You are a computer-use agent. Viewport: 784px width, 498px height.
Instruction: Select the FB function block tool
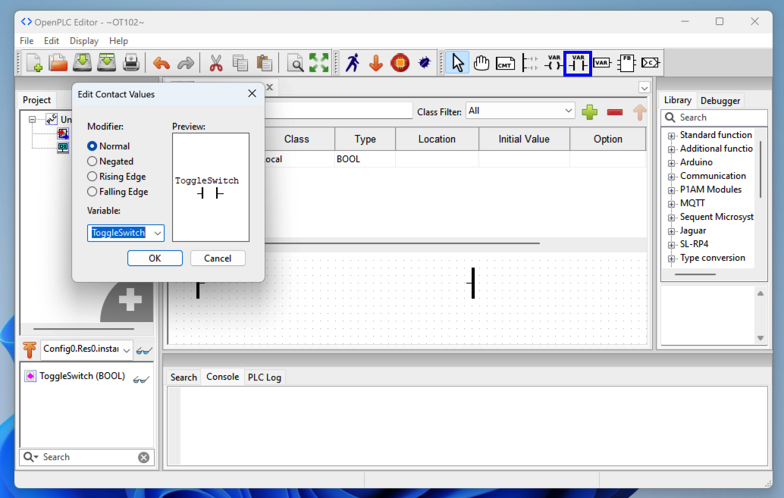pyautogui.click(x=626, y=63)
